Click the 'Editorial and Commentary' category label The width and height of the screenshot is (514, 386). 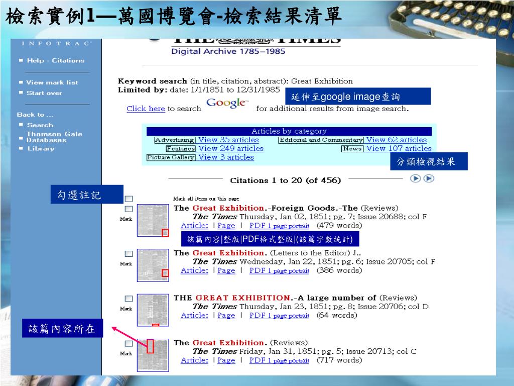[x=321, y=140]
